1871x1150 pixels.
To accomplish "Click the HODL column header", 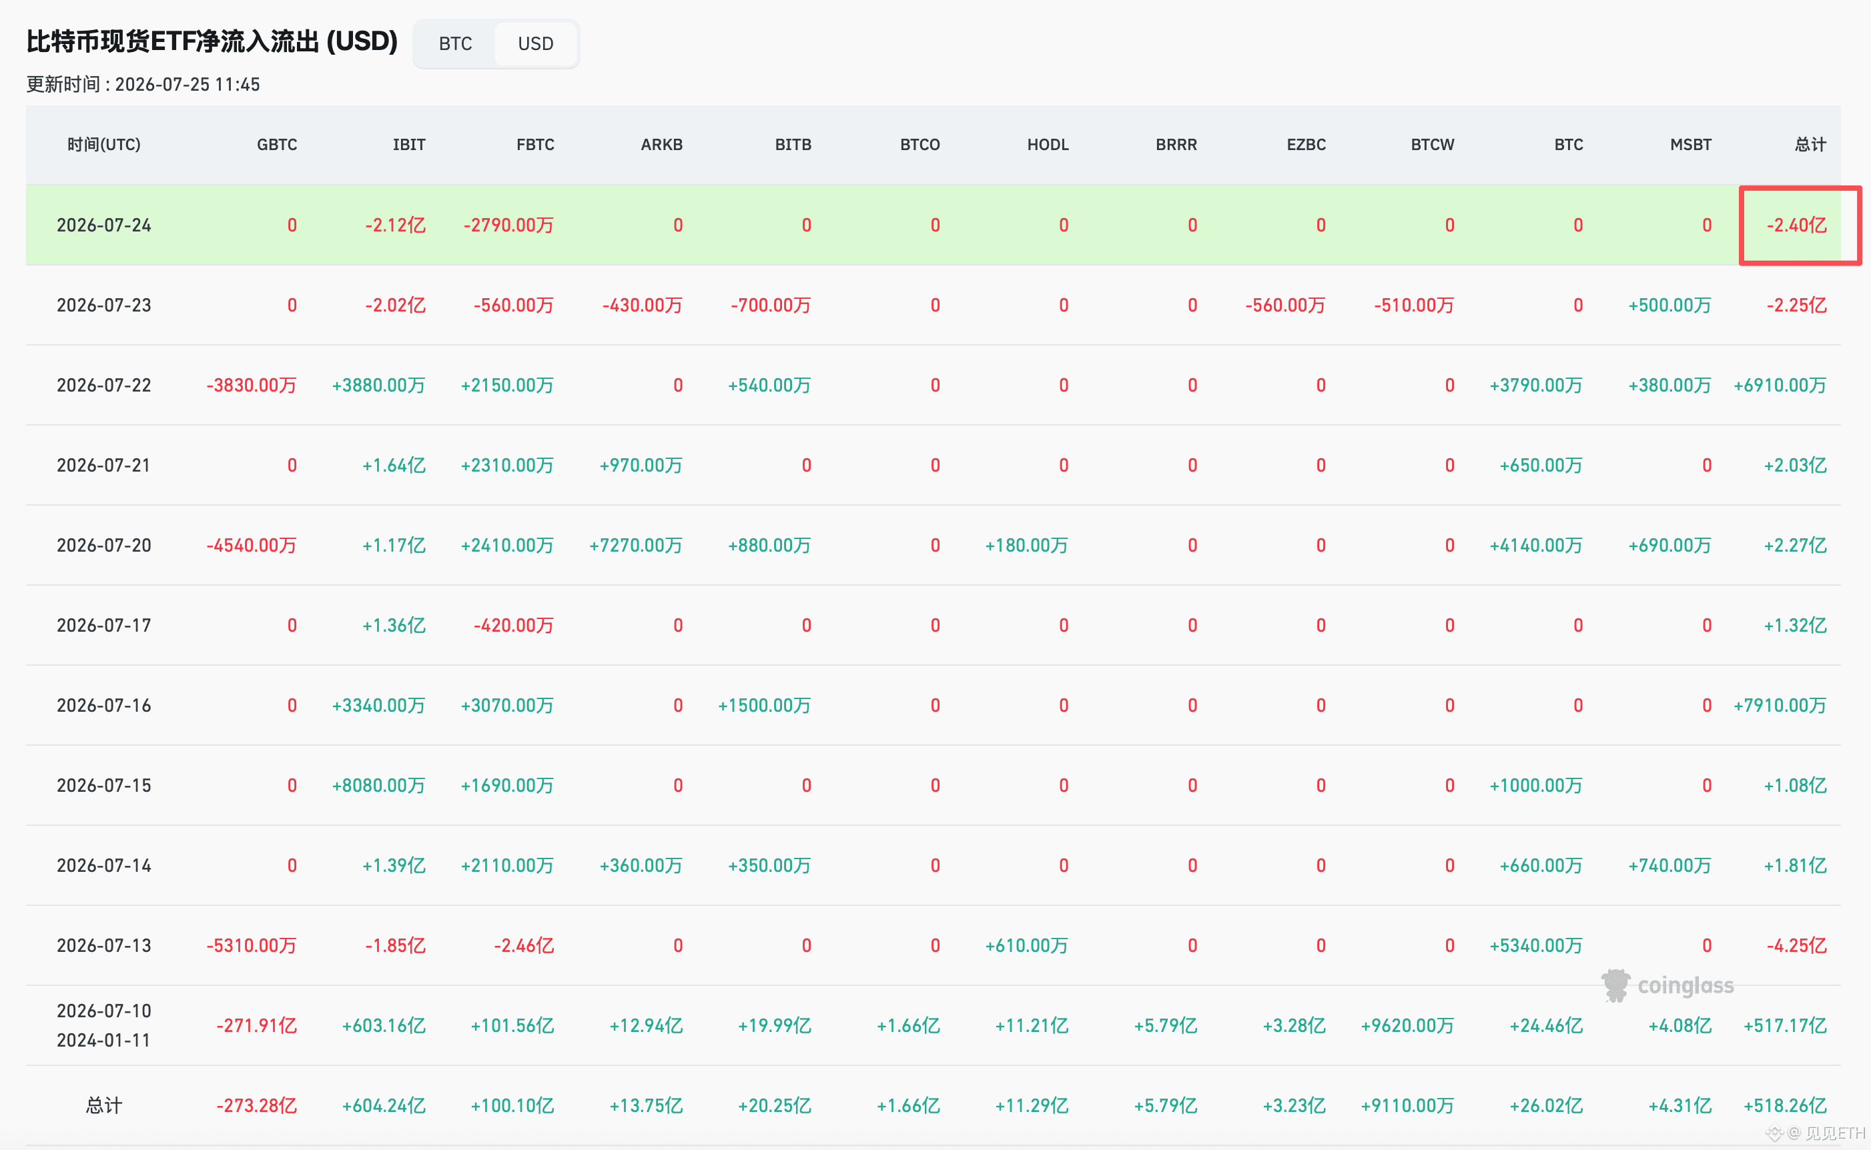I will [1048, 145].
